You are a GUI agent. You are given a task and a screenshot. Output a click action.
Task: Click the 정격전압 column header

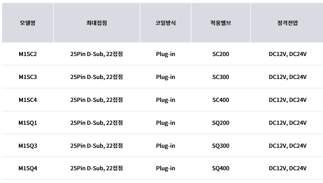[x=288, y=23]
